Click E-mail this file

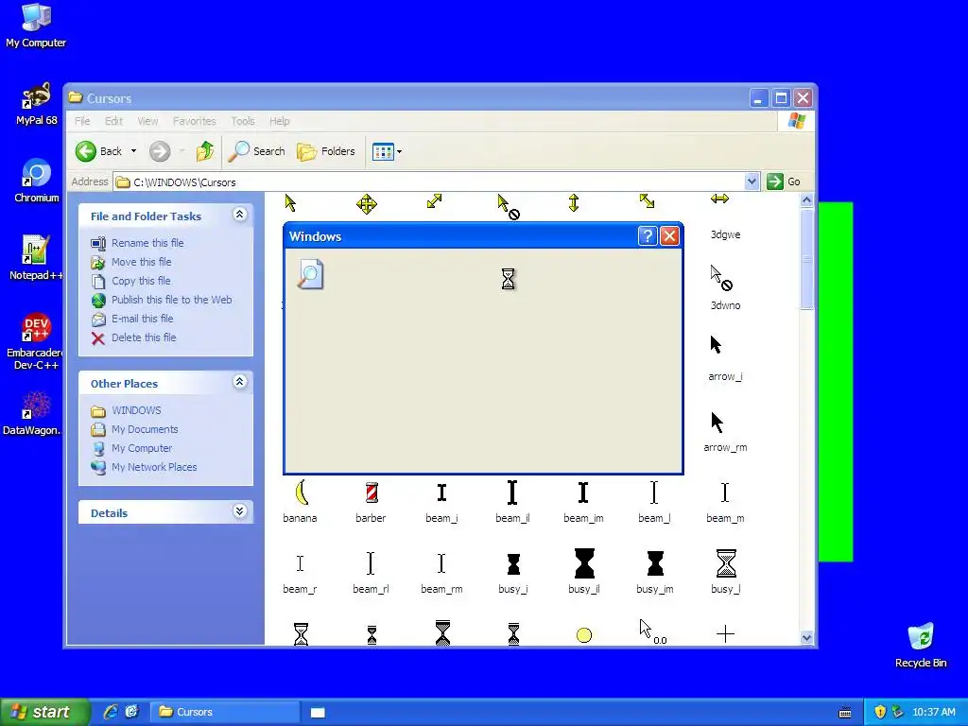142,319
